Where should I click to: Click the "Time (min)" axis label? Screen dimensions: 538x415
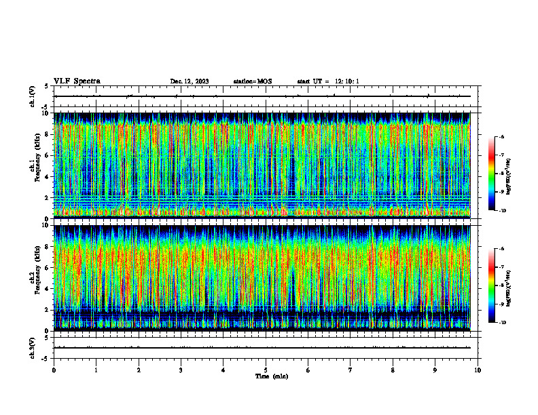point(272,376)
